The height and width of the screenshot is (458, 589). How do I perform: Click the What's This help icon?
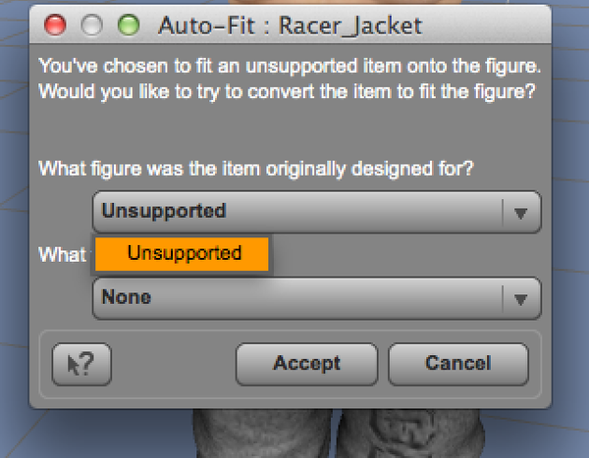(80, 364)
